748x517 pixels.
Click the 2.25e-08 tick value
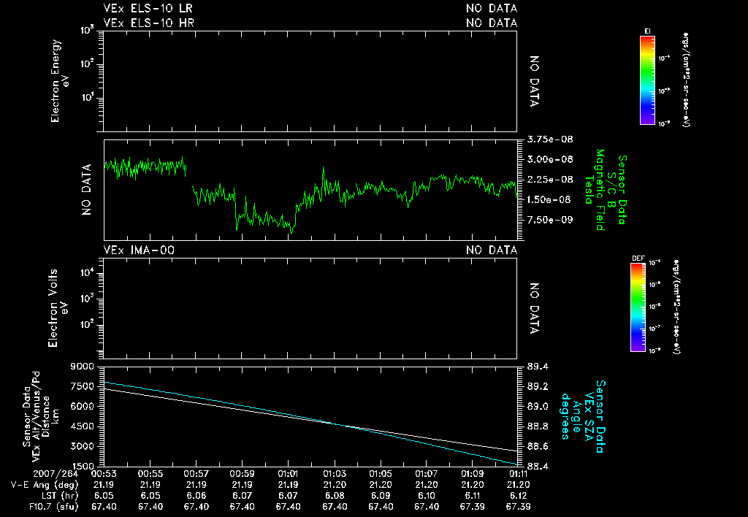(550, 180)
